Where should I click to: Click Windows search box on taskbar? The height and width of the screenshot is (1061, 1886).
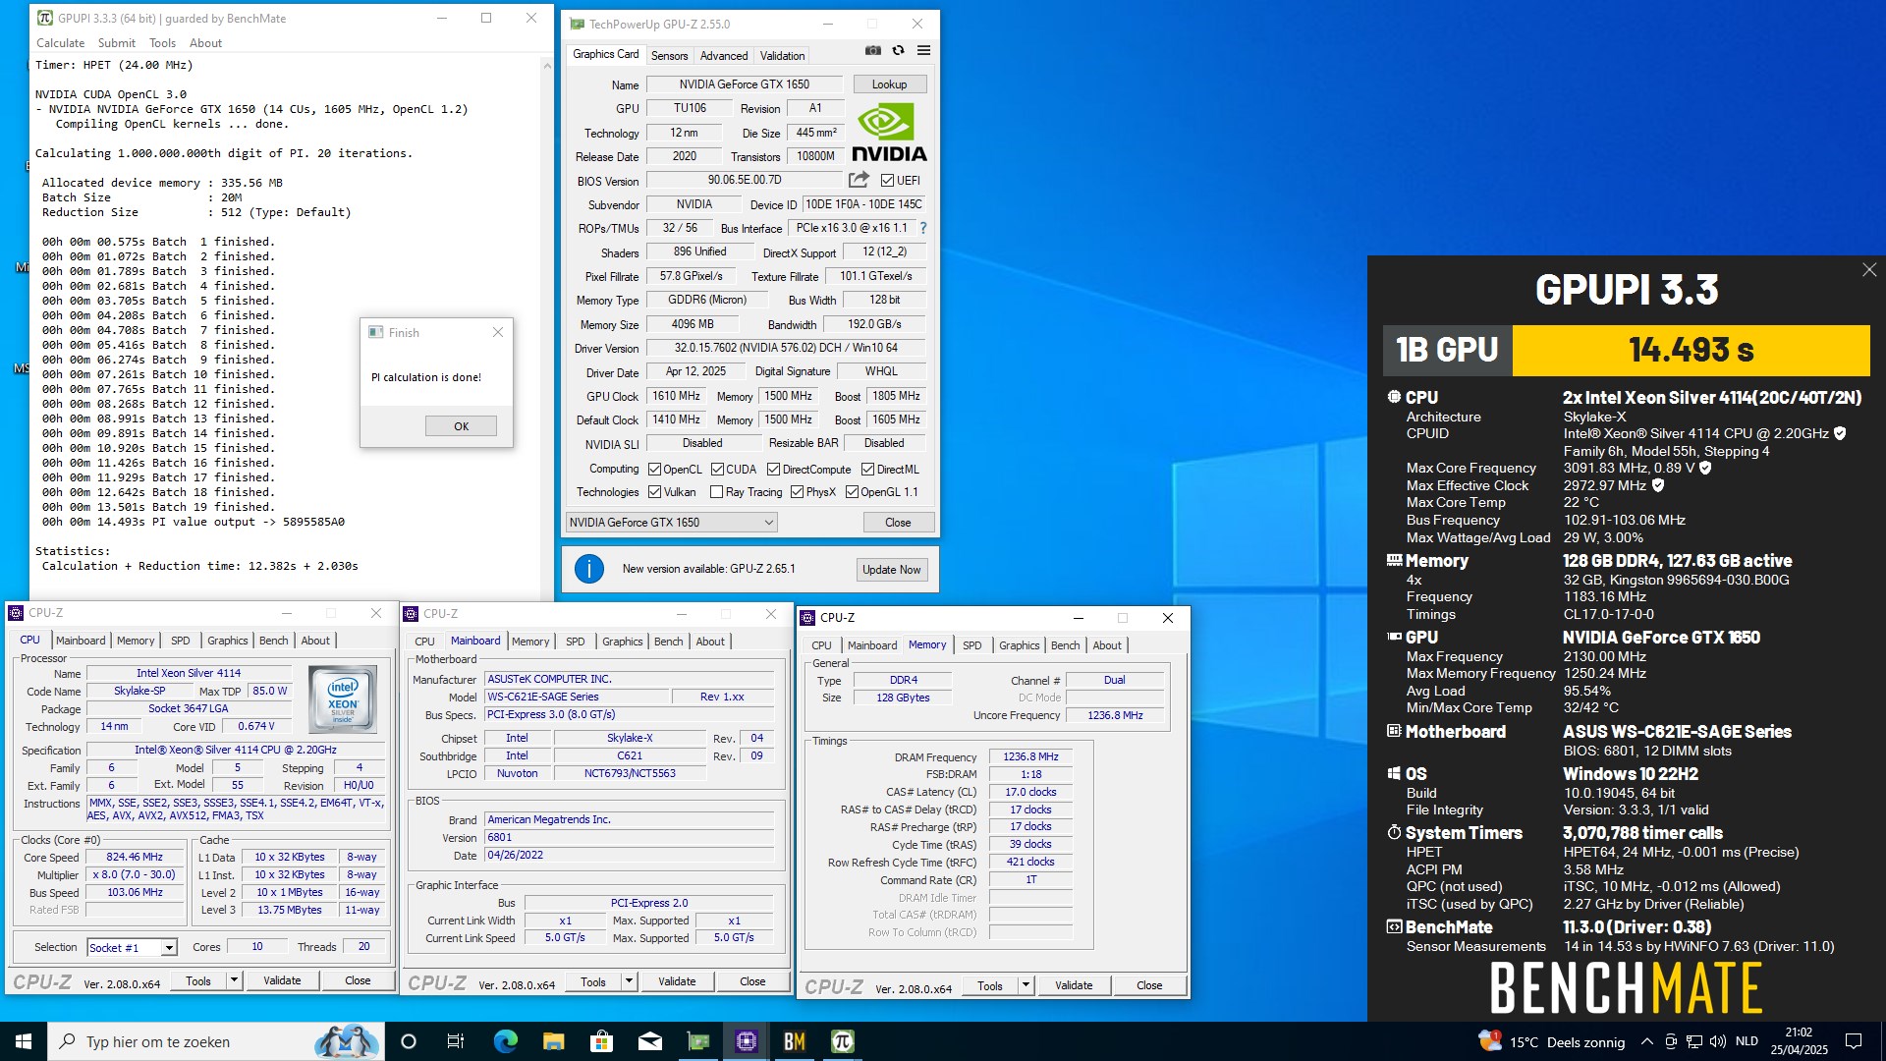pos(216,1041)
